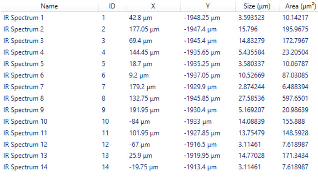Screen dimensions: 318x182
Task: Select the IR Spectrum 1 row
Action: coord(159,18)
